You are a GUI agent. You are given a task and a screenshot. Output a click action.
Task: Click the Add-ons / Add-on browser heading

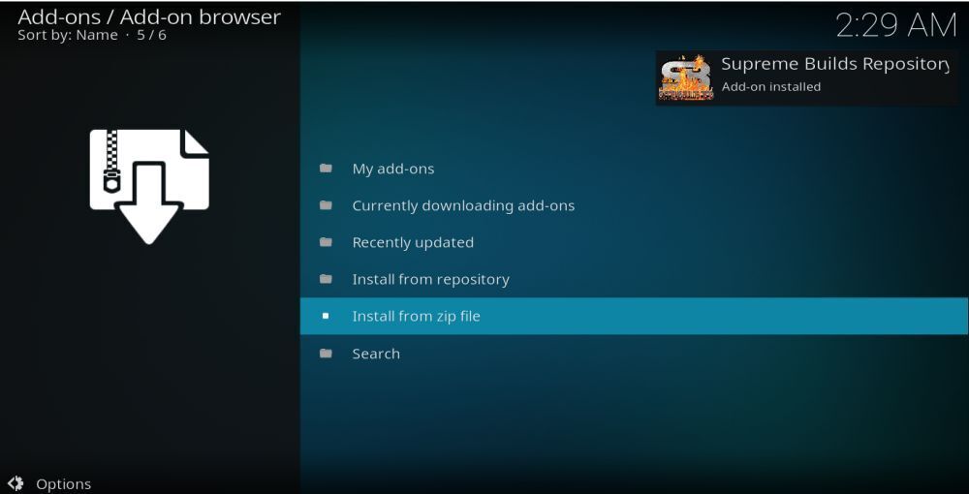pyautogui.click(x=149, y=16)
